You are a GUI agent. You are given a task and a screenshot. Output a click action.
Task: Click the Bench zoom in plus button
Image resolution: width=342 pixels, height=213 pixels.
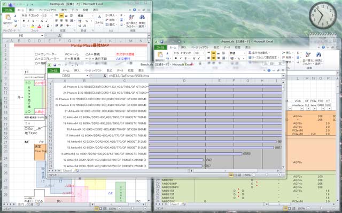(279, 175)
